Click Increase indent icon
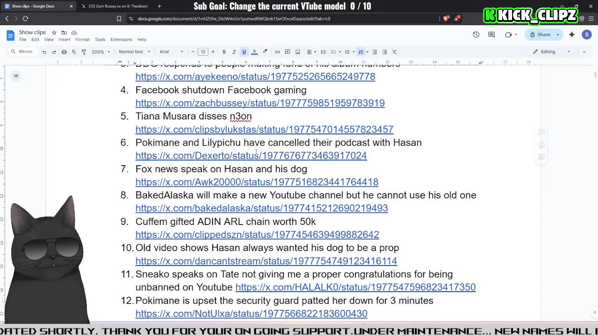Viewport: 598px width, 336px height. 384,52
